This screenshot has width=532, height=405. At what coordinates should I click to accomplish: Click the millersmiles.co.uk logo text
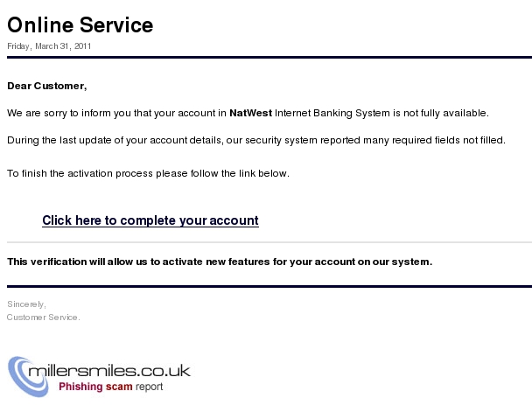109,371
